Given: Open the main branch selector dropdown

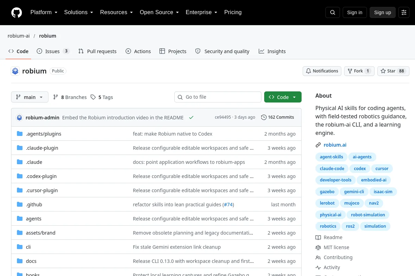Looking at the screenshot, I should click(30, 97).
